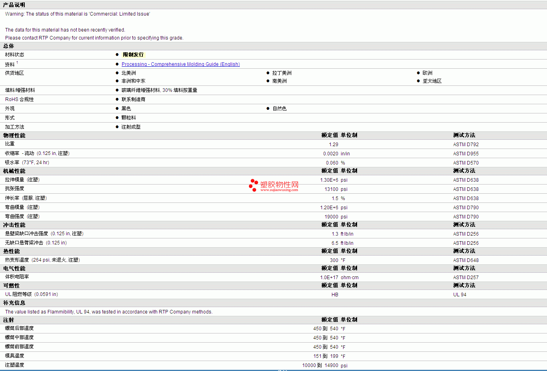547x371 pixels.
Task: Click the 物理性能 section header
Action: (14, 136)
